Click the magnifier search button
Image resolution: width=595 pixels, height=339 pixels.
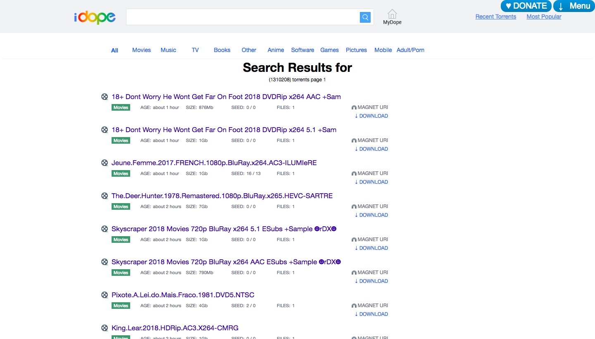tap(365, 17)
